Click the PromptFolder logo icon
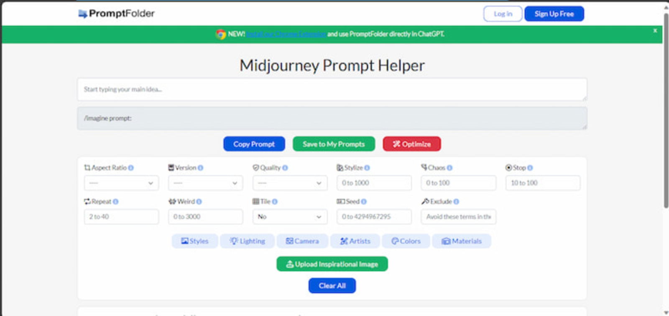 (82, 14)
